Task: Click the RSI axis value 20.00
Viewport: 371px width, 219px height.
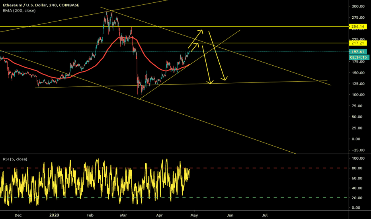Action: [x=357, y=197]
